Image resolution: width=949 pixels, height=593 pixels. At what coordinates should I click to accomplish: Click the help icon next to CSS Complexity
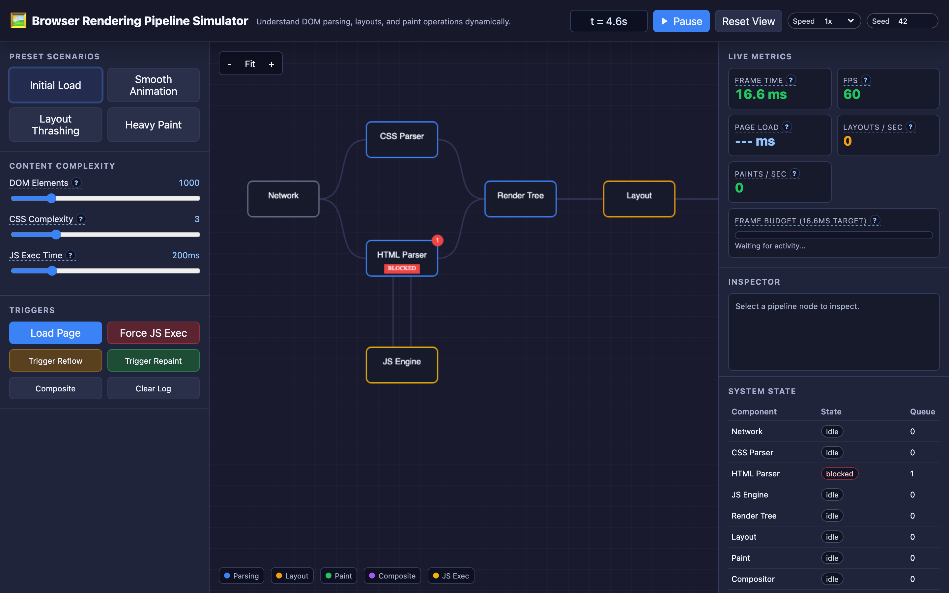pyautogui.click(x=81, y=219)
